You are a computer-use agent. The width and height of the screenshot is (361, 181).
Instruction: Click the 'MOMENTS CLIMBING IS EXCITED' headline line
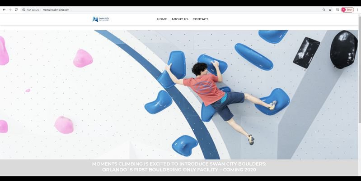(x=179, y=164)
